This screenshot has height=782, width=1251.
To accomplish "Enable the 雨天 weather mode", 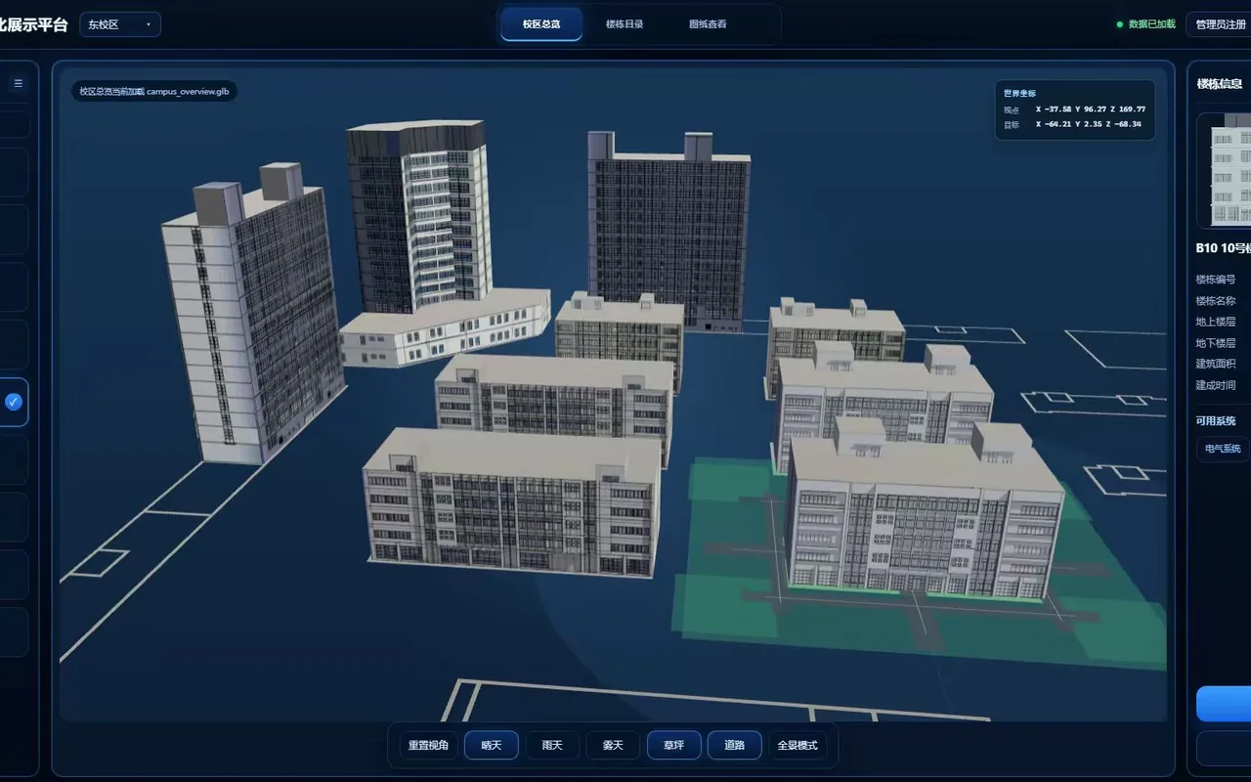I will tap(552, 745).
